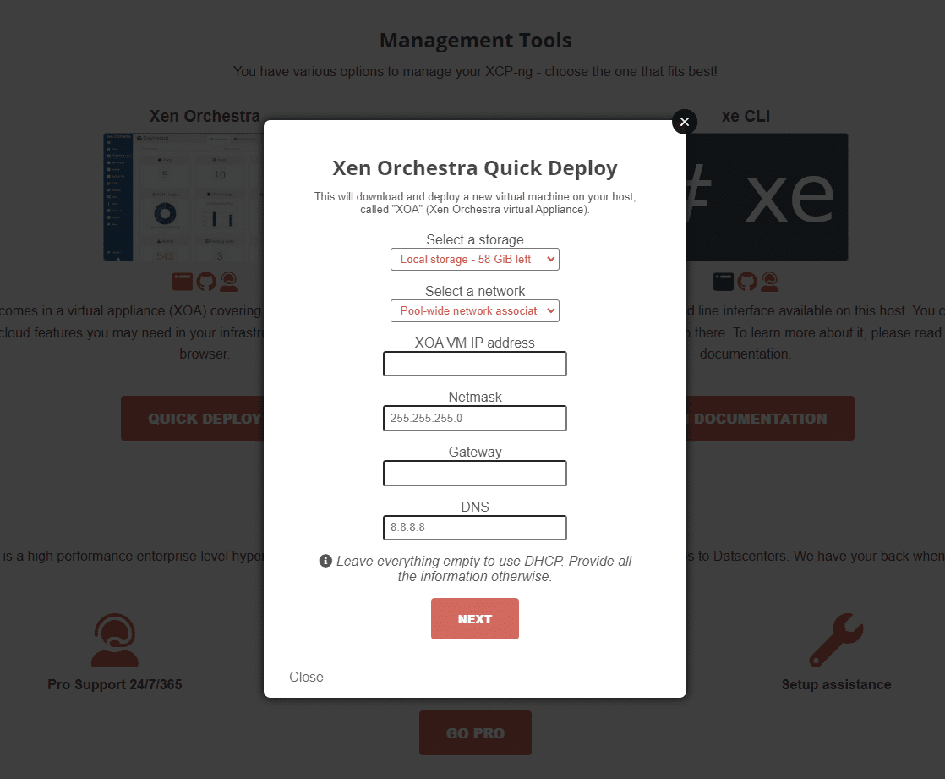Click the NEXT button
Image resolution: width=945 pixels, height=779 pixels.
[x=475, y=618]
